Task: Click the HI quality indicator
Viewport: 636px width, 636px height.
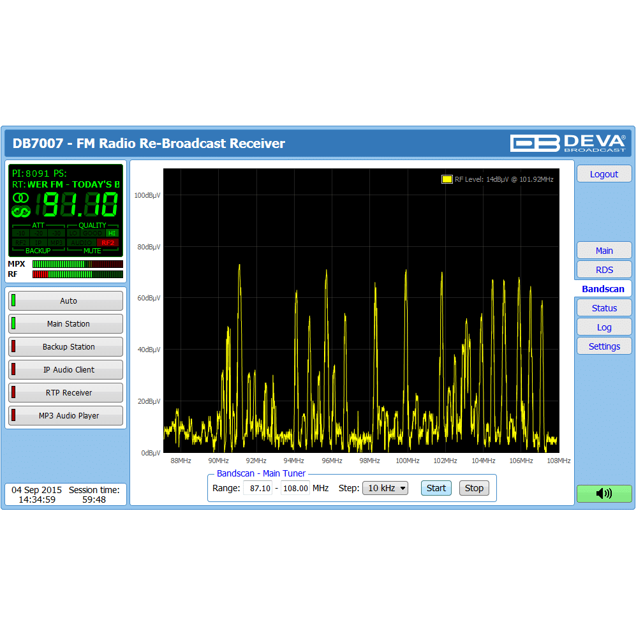Action: pyautogui.click(x=112, y=233)
